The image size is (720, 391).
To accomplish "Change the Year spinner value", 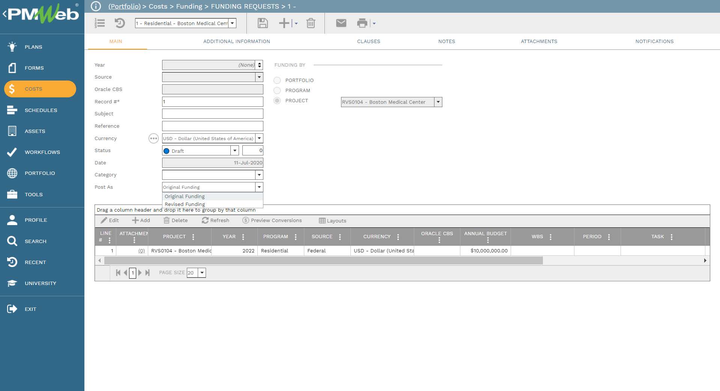I will tap(259, 65).
